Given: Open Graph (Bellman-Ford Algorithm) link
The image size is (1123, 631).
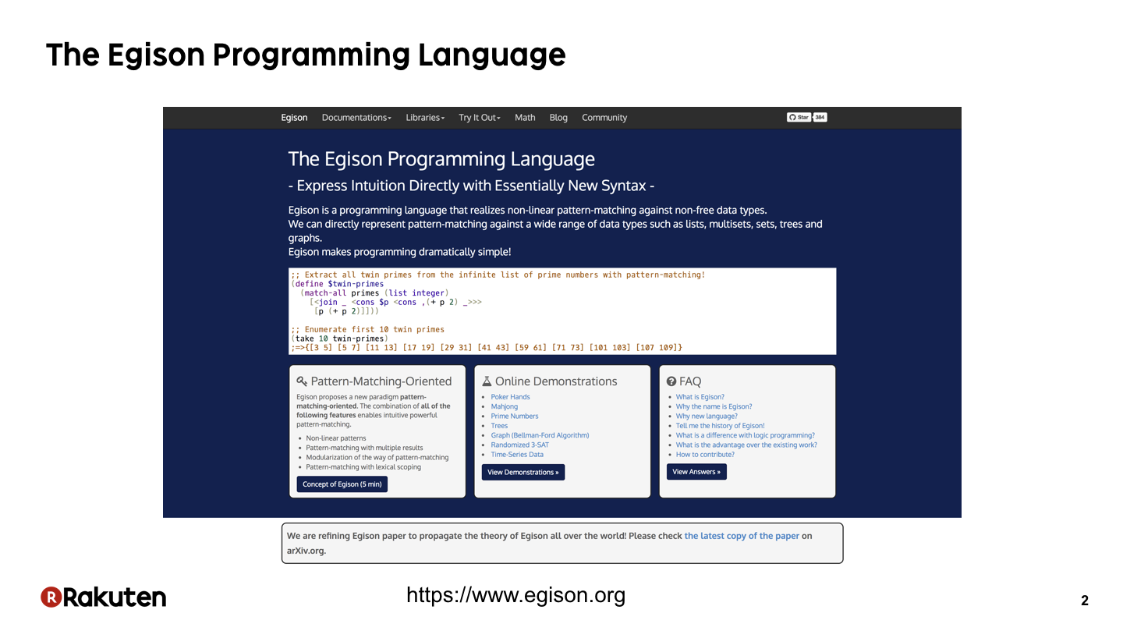Looking at the screenshot, I should [540, 435].
